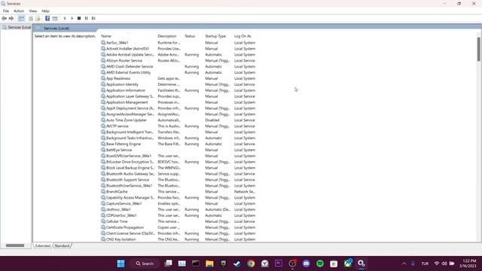
Task: Sort by the Description column header
Action: pos(167,36)
